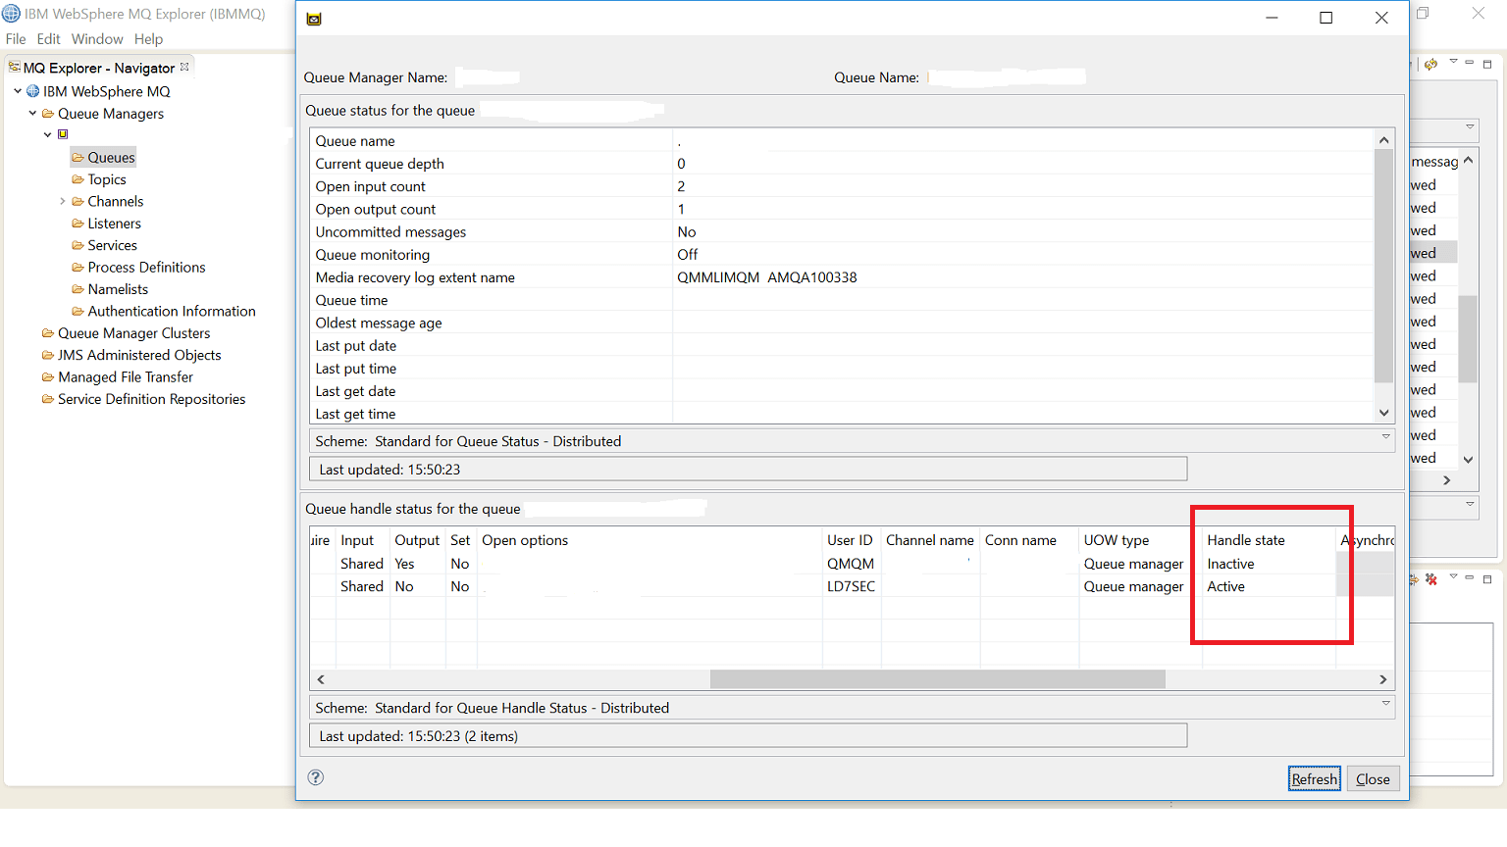Screen dimensions: 1507x847
Task: Close the Navigator view tab icon
Action: coord(184,67)
